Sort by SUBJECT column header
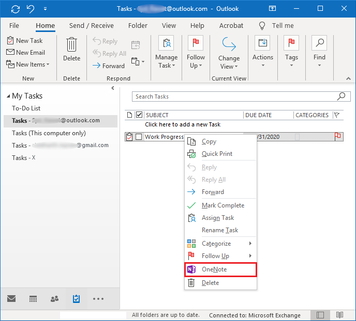Image resolution: width=356 pixels, height=321 pixels. click(x=157, y=115)
